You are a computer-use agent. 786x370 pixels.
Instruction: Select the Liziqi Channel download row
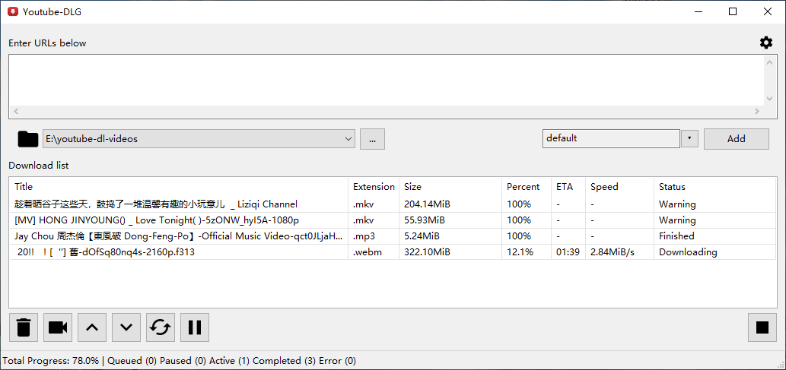tap(156, 204)
